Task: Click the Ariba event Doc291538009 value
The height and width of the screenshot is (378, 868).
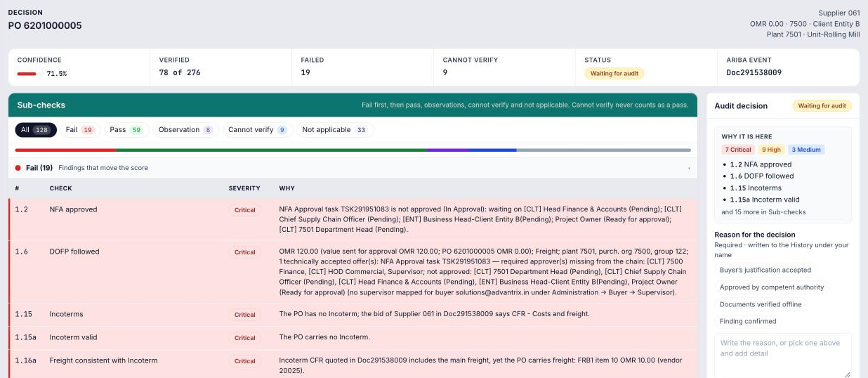Action: click(754, 73)
